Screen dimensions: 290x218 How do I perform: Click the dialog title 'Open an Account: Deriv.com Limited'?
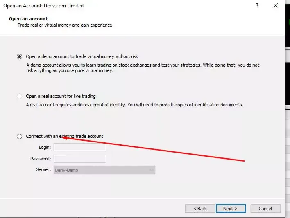click(43, 6)
